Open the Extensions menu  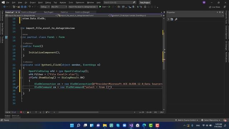coord(80,3)
